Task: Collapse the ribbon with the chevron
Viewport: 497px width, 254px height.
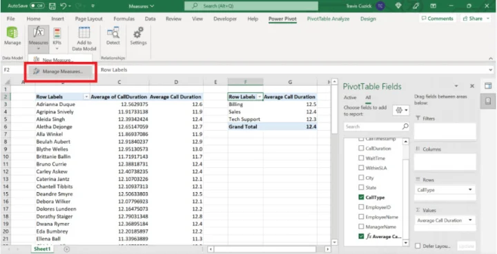Action: click(x=491, y=59)
